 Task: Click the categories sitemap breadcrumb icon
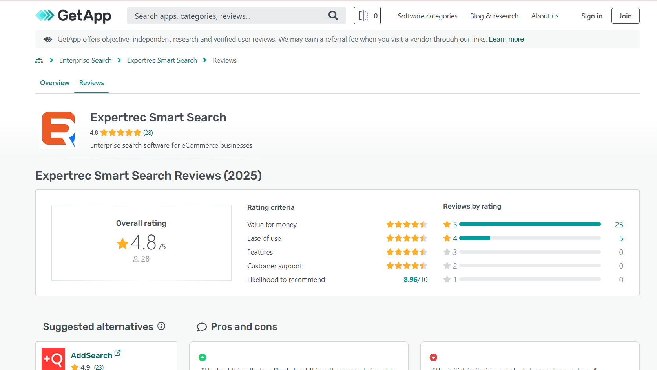39,60
